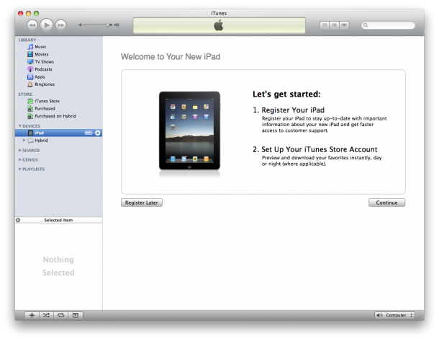
Task: Click the search magnifier icon
Action: click(x=366, y=25)
